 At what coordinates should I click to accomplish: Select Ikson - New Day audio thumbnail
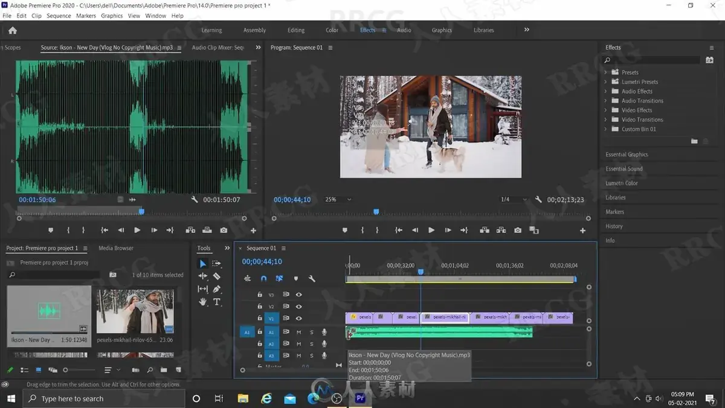click(49, 310)
